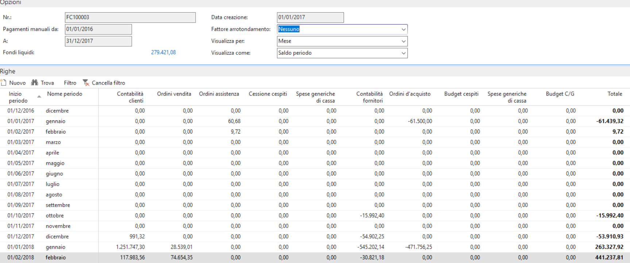Click the Pagamenti manuali da date field
Image resolution: width=630 pixels, height=263 pixels.
tap(98, 29)
